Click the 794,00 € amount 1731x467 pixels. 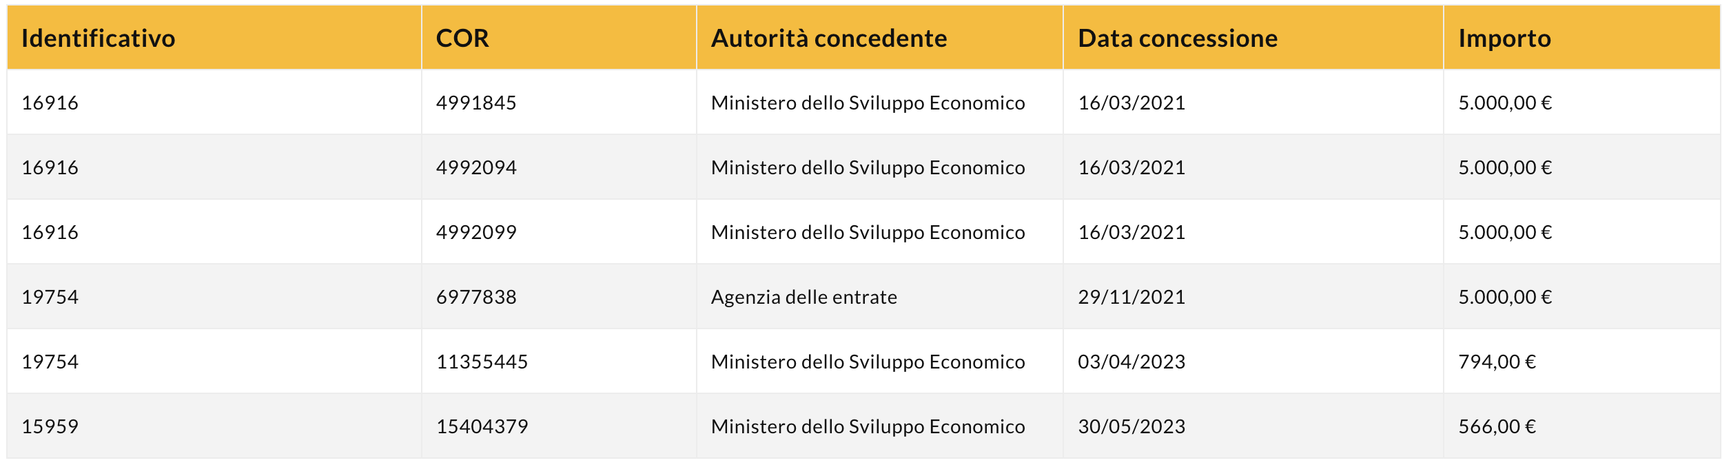tap(1497, 362)
